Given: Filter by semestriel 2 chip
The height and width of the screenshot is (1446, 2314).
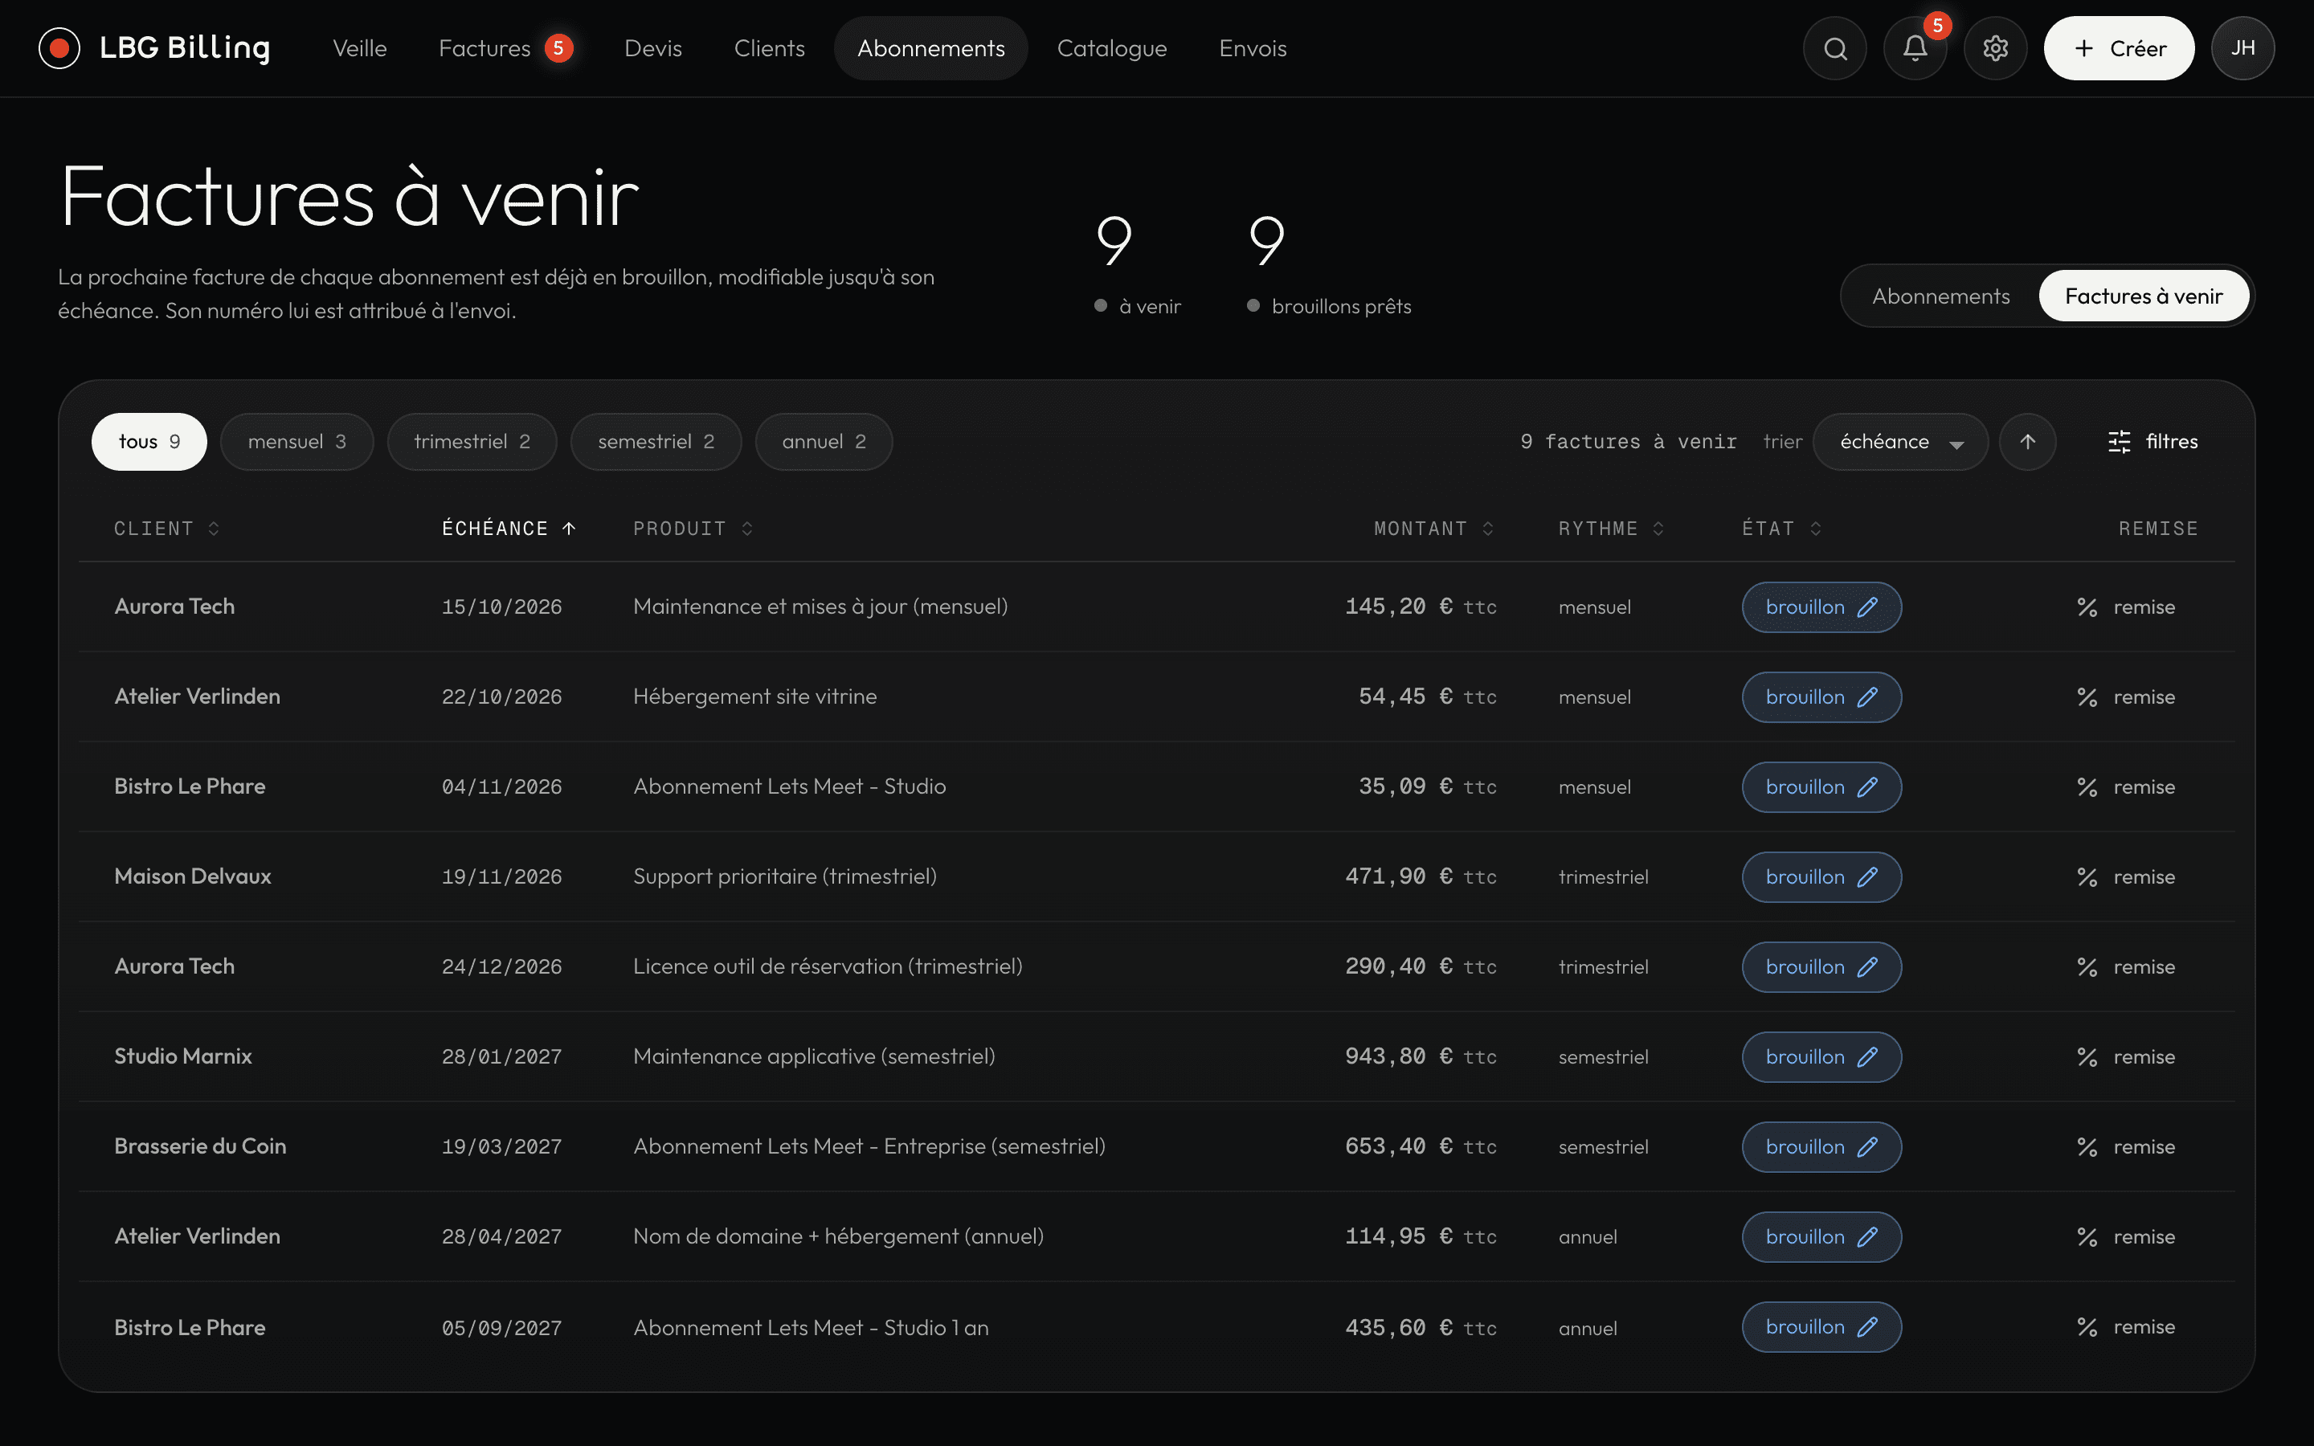Looking at the screenshot, I should tap(656, 442).
